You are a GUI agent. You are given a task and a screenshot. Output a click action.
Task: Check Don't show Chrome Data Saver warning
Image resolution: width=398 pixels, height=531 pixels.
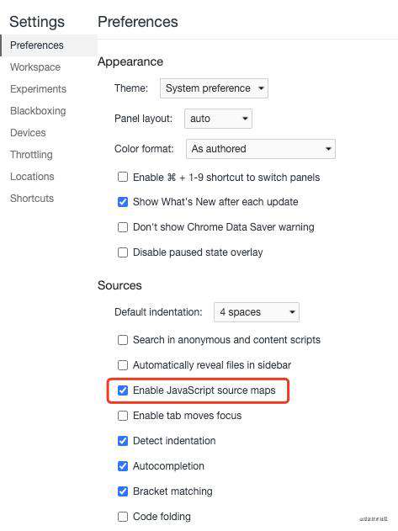[123, 227]
